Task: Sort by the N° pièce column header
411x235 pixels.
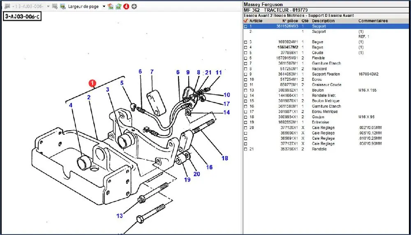Action: click(290, 21)
